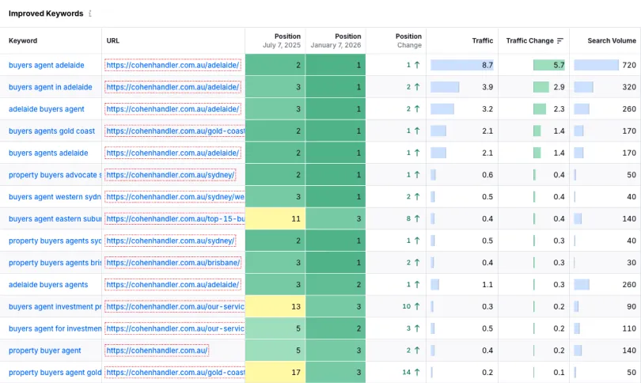Sort by Position July 7, 2025 header
The width and height of the screenshot is (641, 383).
[x=281, y=40]
